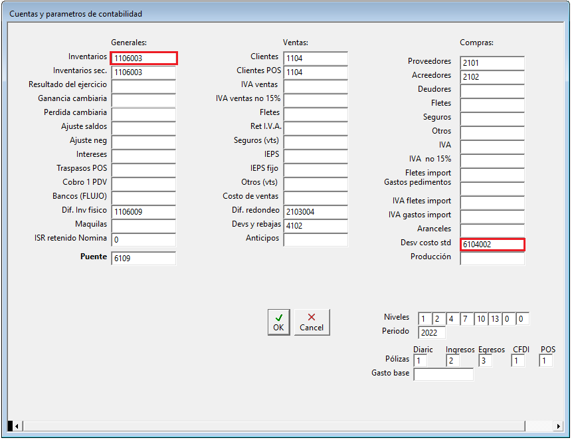Click the IVA gastos import field
Screen dimensions: 572x440
492,217
